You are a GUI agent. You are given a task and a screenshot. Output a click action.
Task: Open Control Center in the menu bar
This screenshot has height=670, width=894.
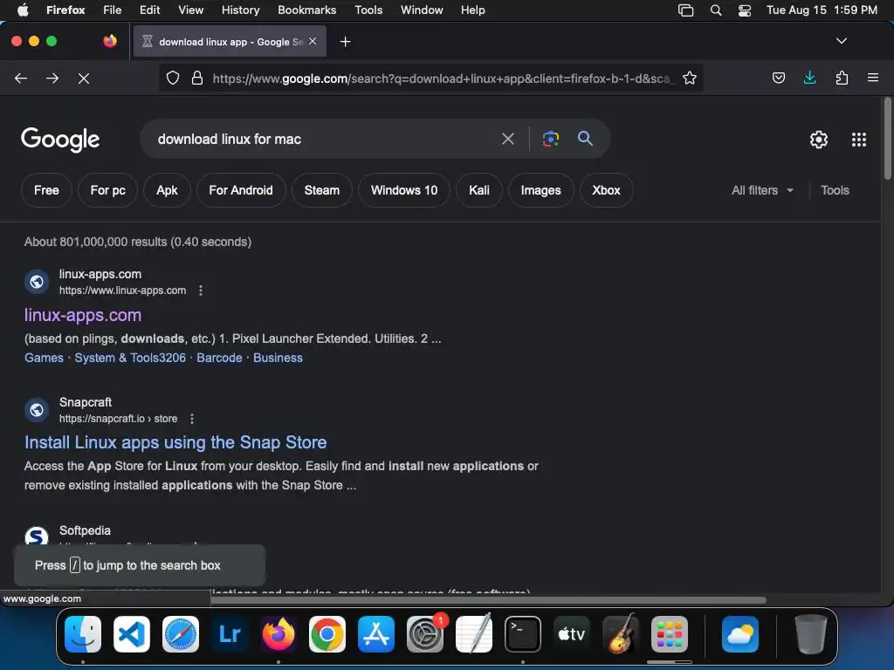pyautogui.click(x=745, y=10)
